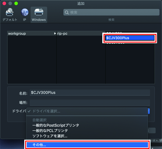The height and width of the screenshot is (149, 162).
Task: Click the red close window button
Action: pos(4,3)
